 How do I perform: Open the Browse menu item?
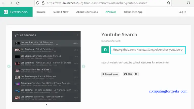(x=41, y=12)
